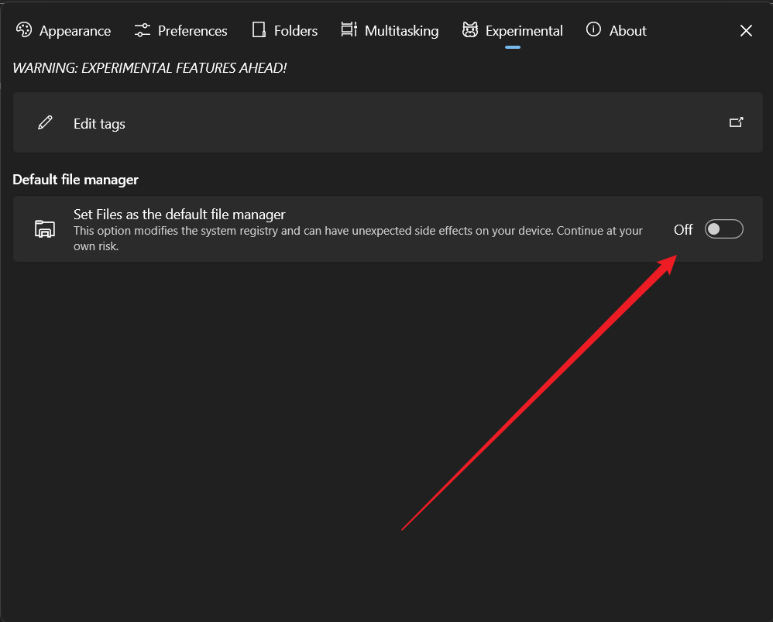Click the Experimental tab label
The width and height of the screenshot is (773, 622).
coord(524,30)
